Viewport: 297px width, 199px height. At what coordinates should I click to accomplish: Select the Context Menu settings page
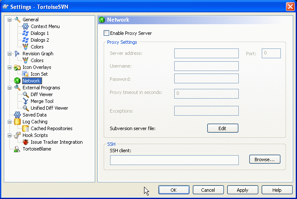click(x=45, y=26)
